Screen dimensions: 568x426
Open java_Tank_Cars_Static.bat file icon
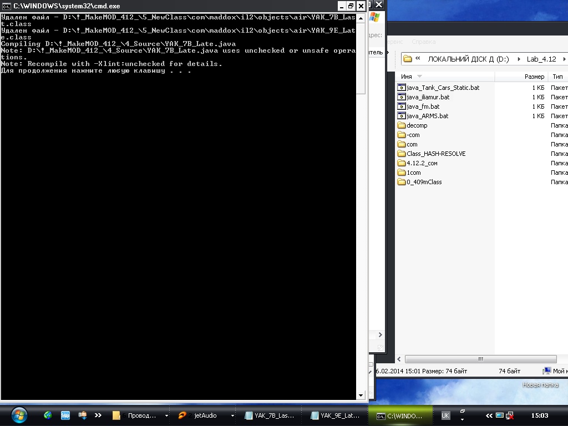[402, 87]
